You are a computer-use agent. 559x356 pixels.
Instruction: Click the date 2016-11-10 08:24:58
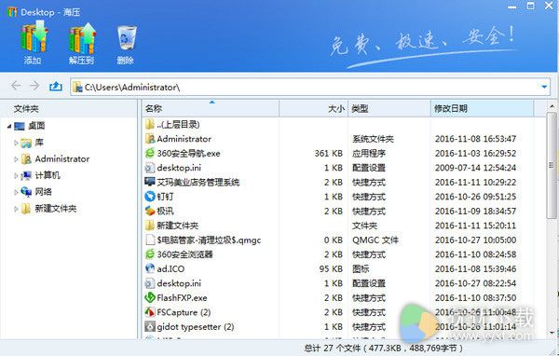[475, 254]
